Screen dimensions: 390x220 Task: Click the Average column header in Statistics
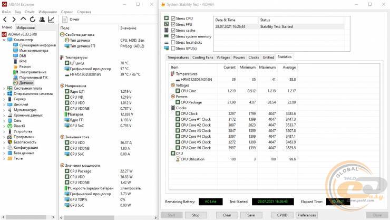tap(289, 67)
